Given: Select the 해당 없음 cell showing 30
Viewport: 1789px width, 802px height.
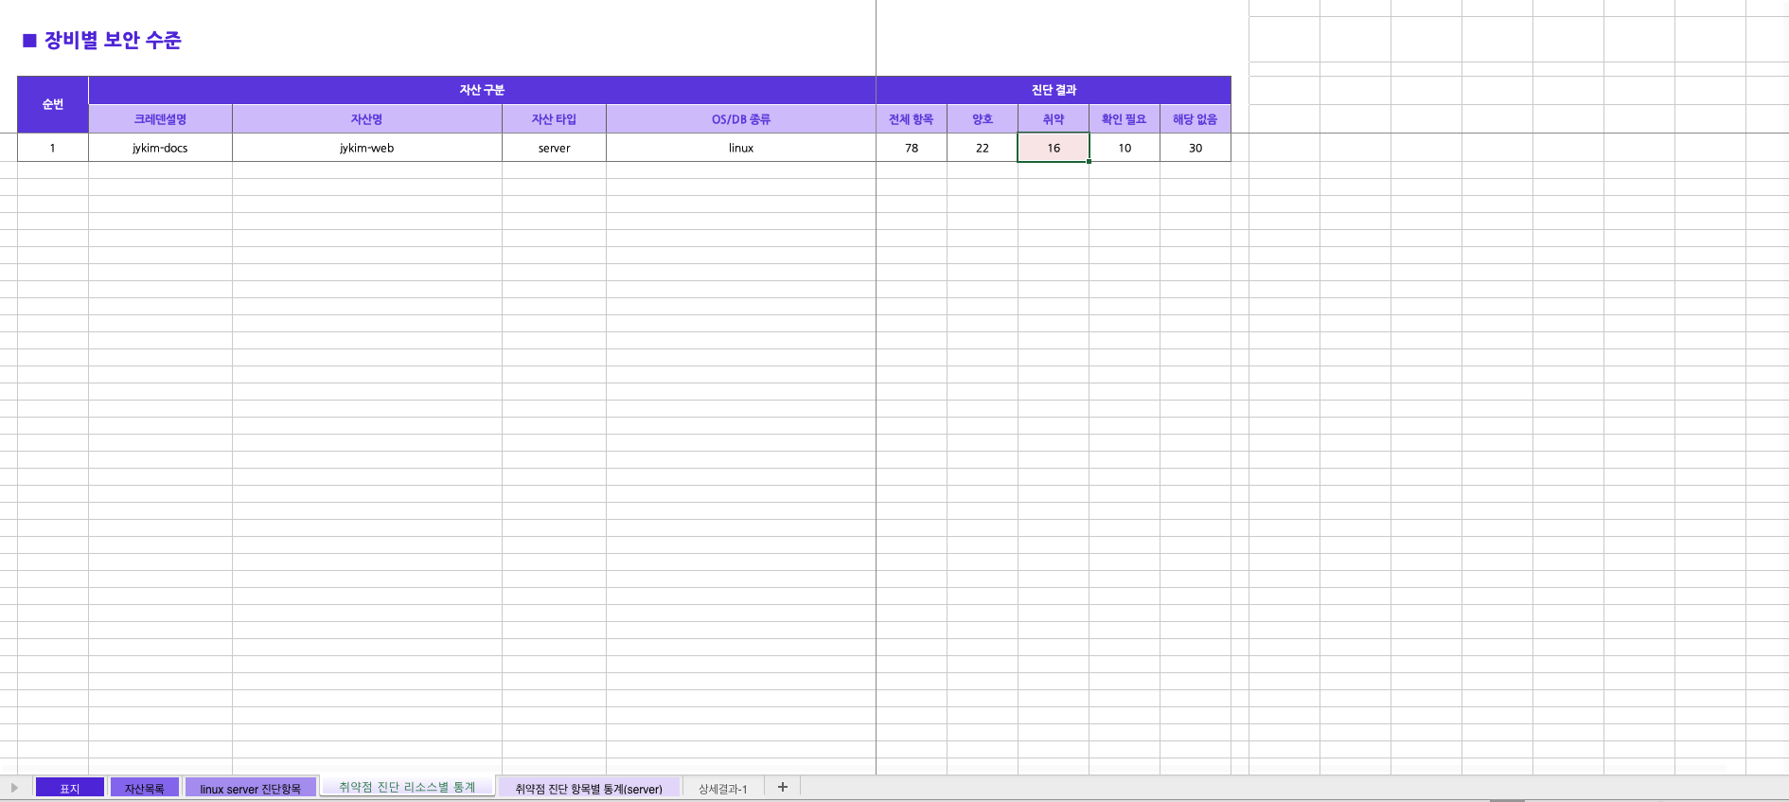Looking at the screenshot, I should (1195, 148).
